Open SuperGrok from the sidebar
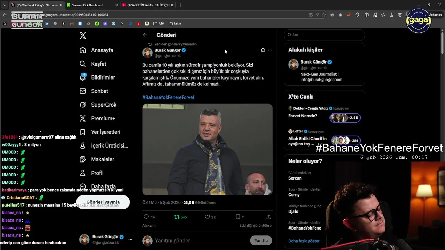The height and width of the screenshot is (250, 445). 98,105
